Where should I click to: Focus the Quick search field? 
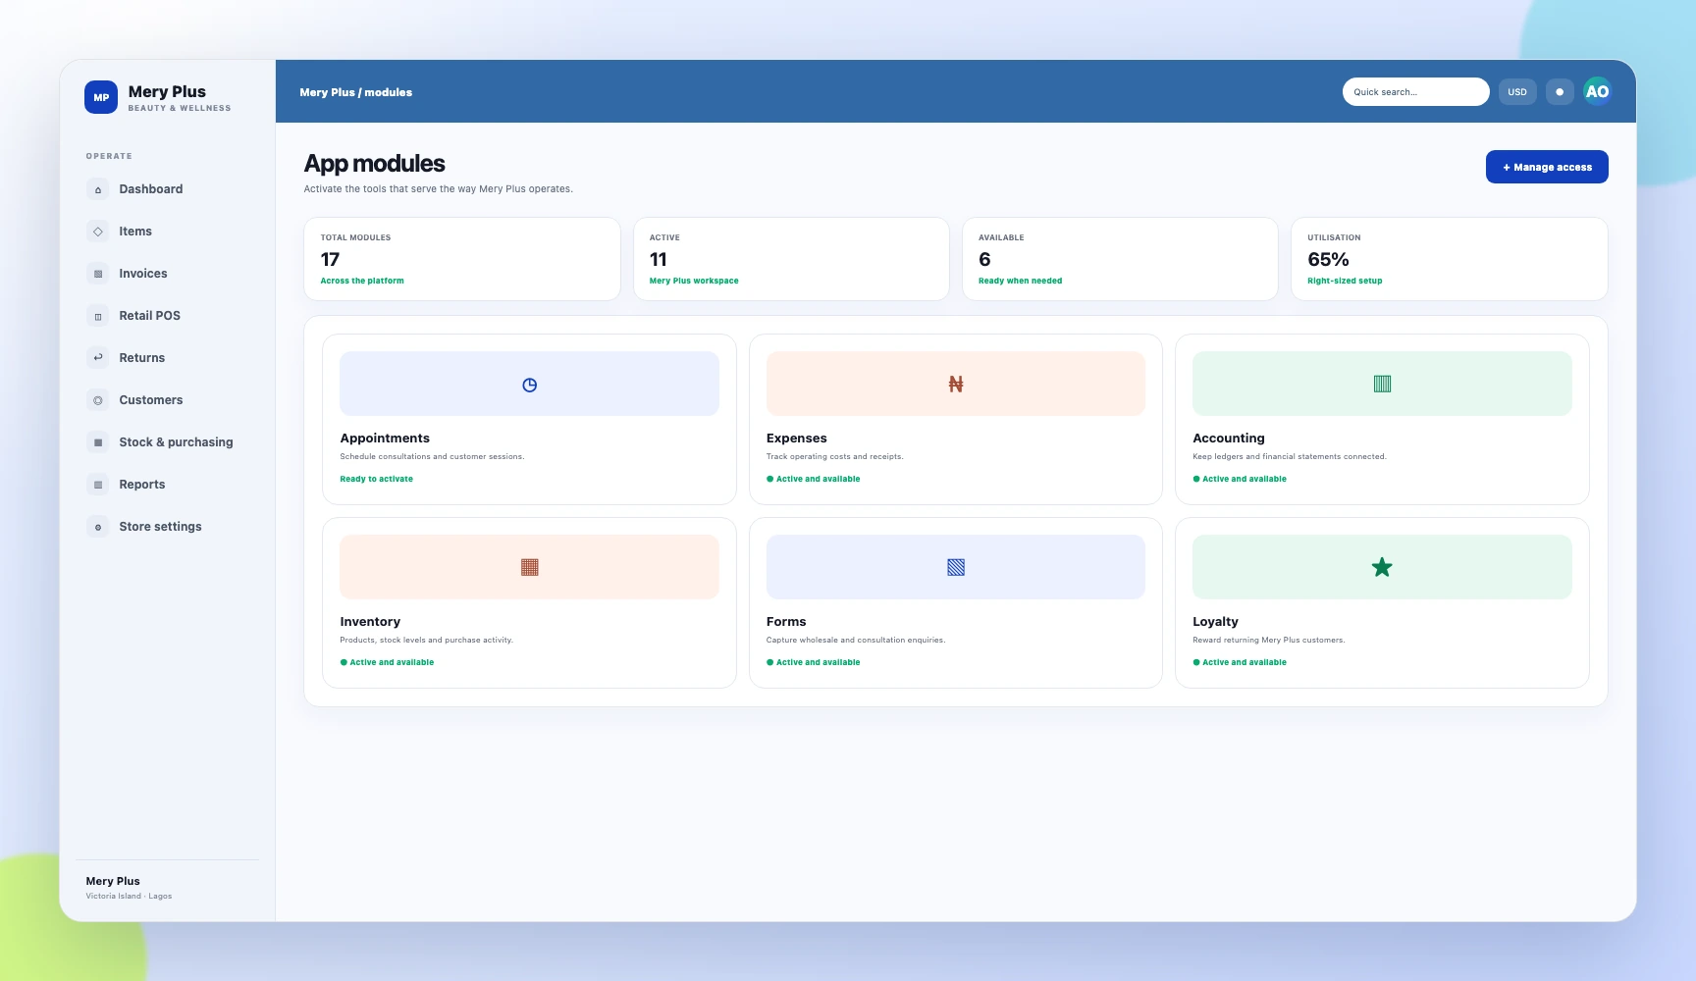(x=1415, y=91)
